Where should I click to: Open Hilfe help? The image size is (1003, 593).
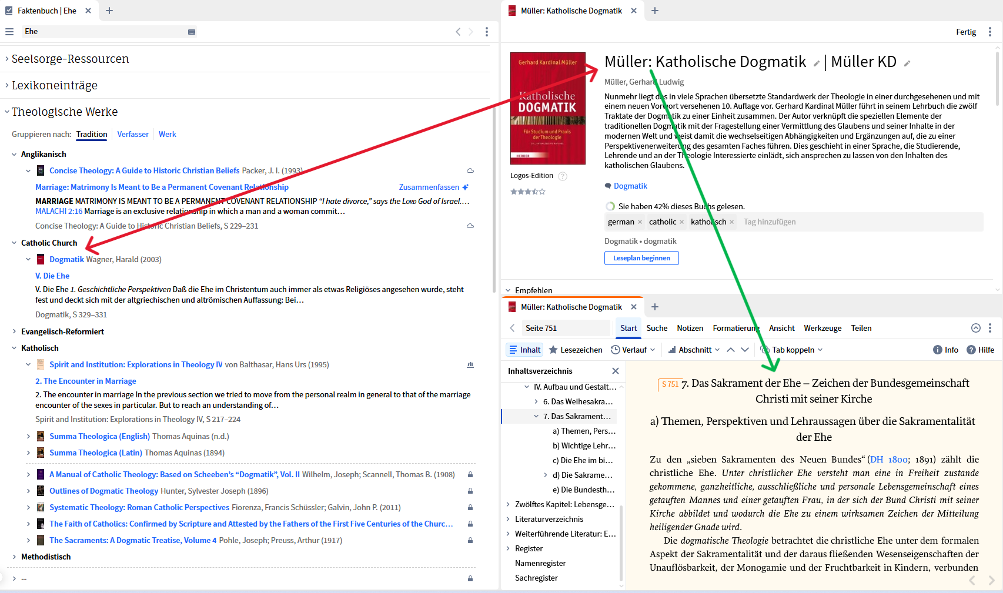tap(980, 350)
